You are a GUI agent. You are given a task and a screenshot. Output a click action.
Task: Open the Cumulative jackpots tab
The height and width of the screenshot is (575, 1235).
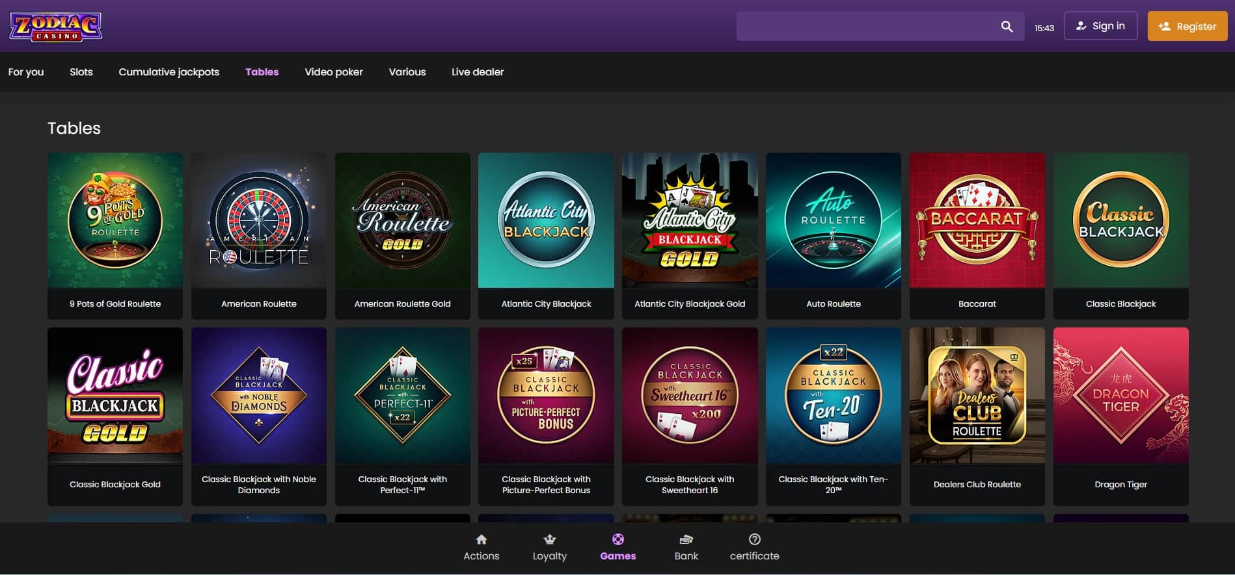point(169,72)
